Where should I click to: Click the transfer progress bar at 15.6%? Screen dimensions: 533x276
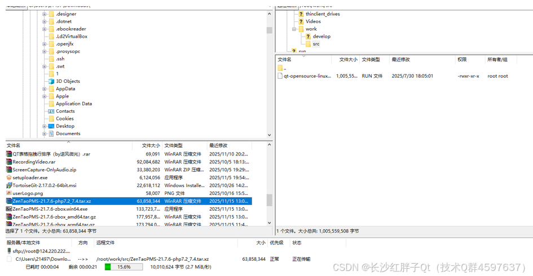(x=124, y=267)
